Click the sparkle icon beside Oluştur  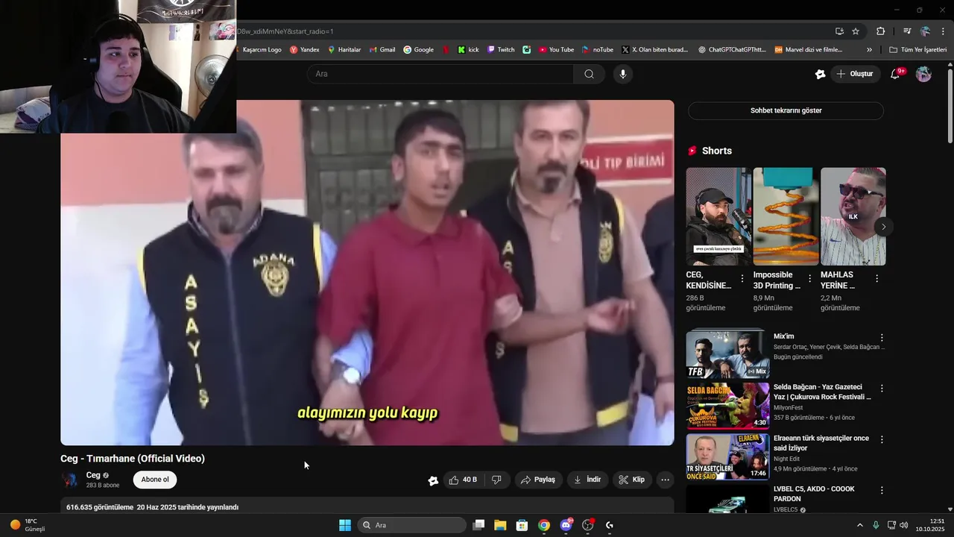click(820, 74)
